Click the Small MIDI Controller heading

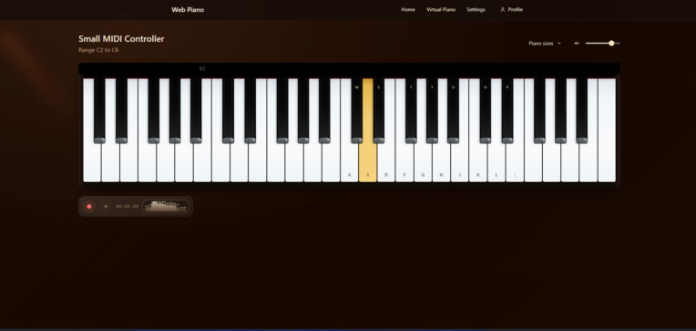121,39
